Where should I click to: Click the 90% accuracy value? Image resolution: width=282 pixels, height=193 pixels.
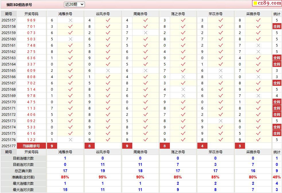140,177
